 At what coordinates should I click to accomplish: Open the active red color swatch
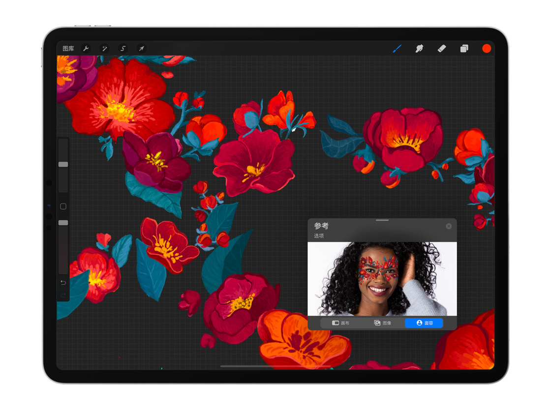pos(487,49)
